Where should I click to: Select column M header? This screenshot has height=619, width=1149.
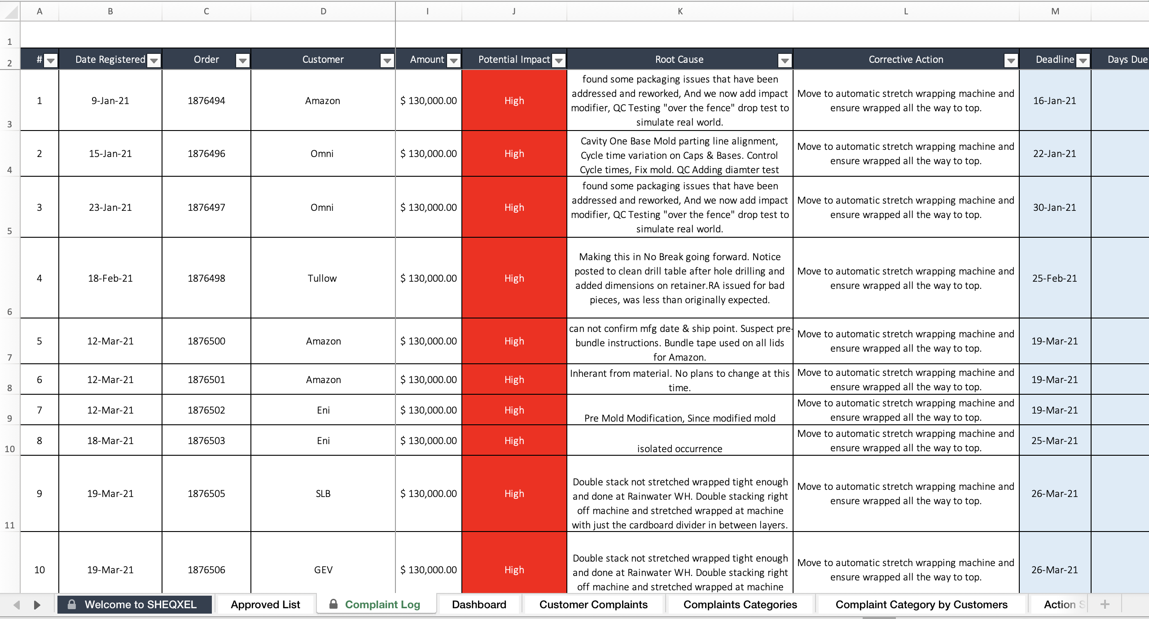pos(1055,11)
